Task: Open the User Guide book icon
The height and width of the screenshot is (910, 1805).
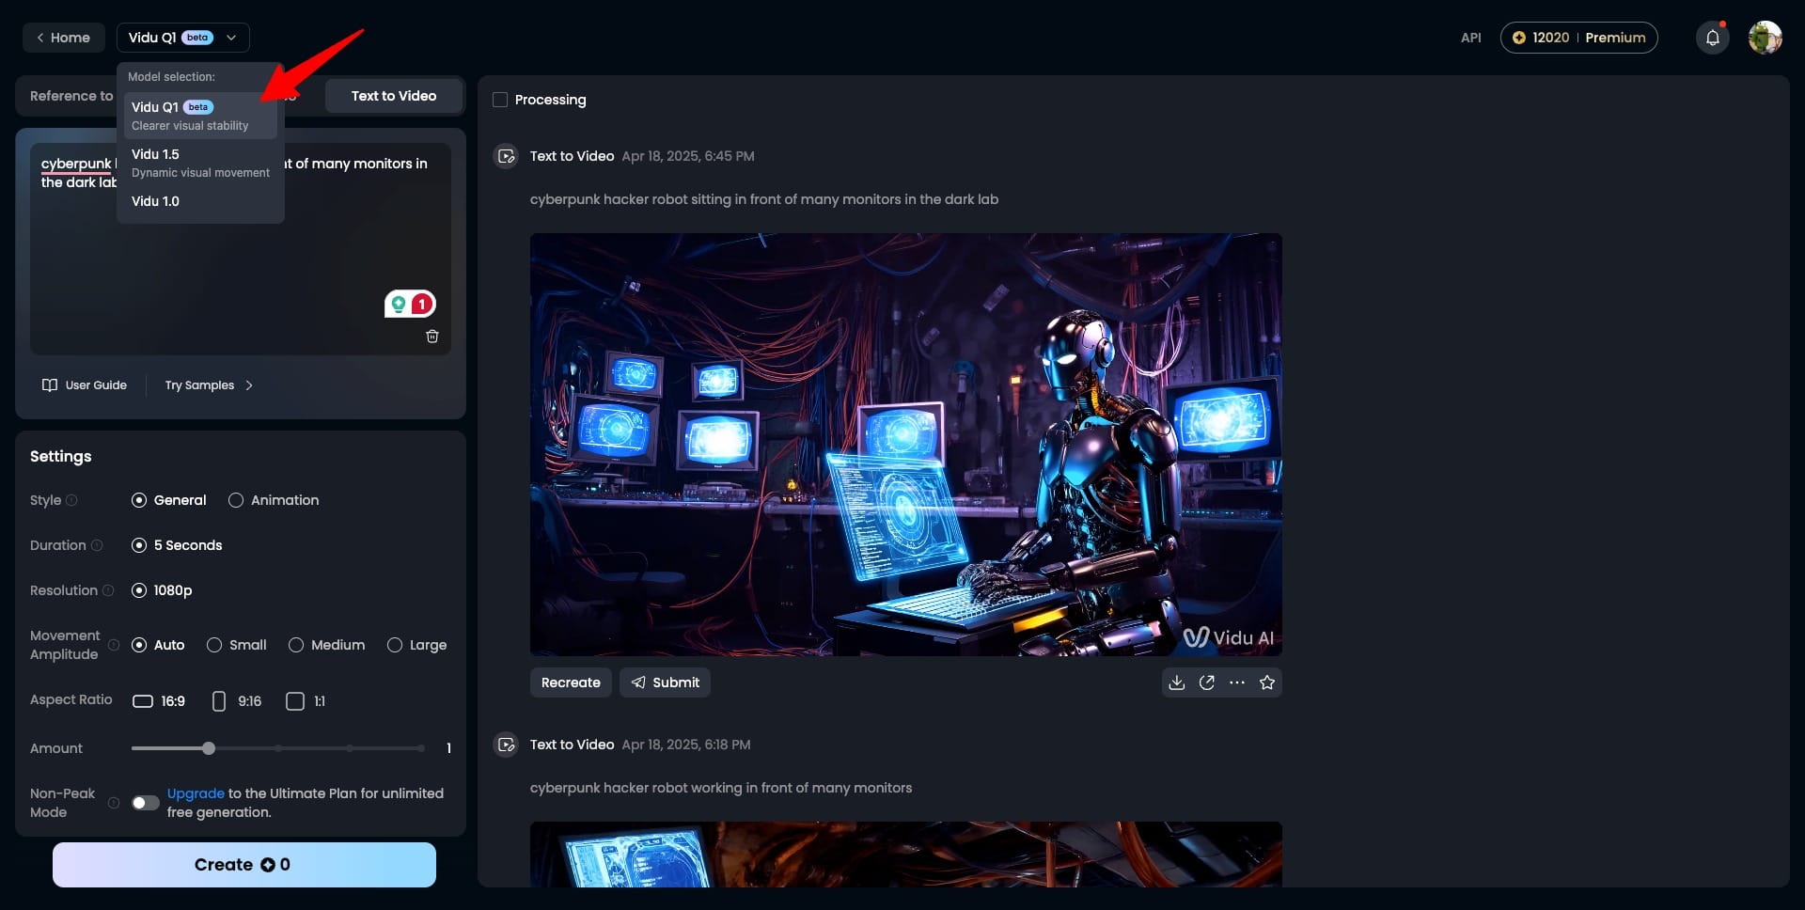Action: click(x=50, y=385)
